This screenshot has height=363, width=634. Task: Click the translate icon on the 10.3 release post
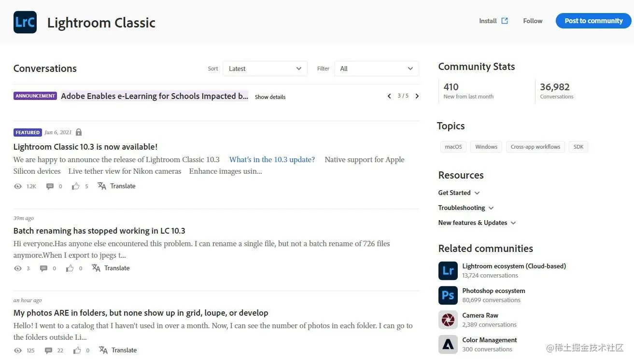pos(102,186)
